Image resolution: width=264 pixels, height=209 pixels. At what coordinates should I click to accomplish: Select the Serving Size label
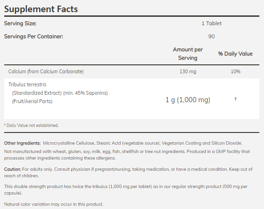tap(20, 23)
